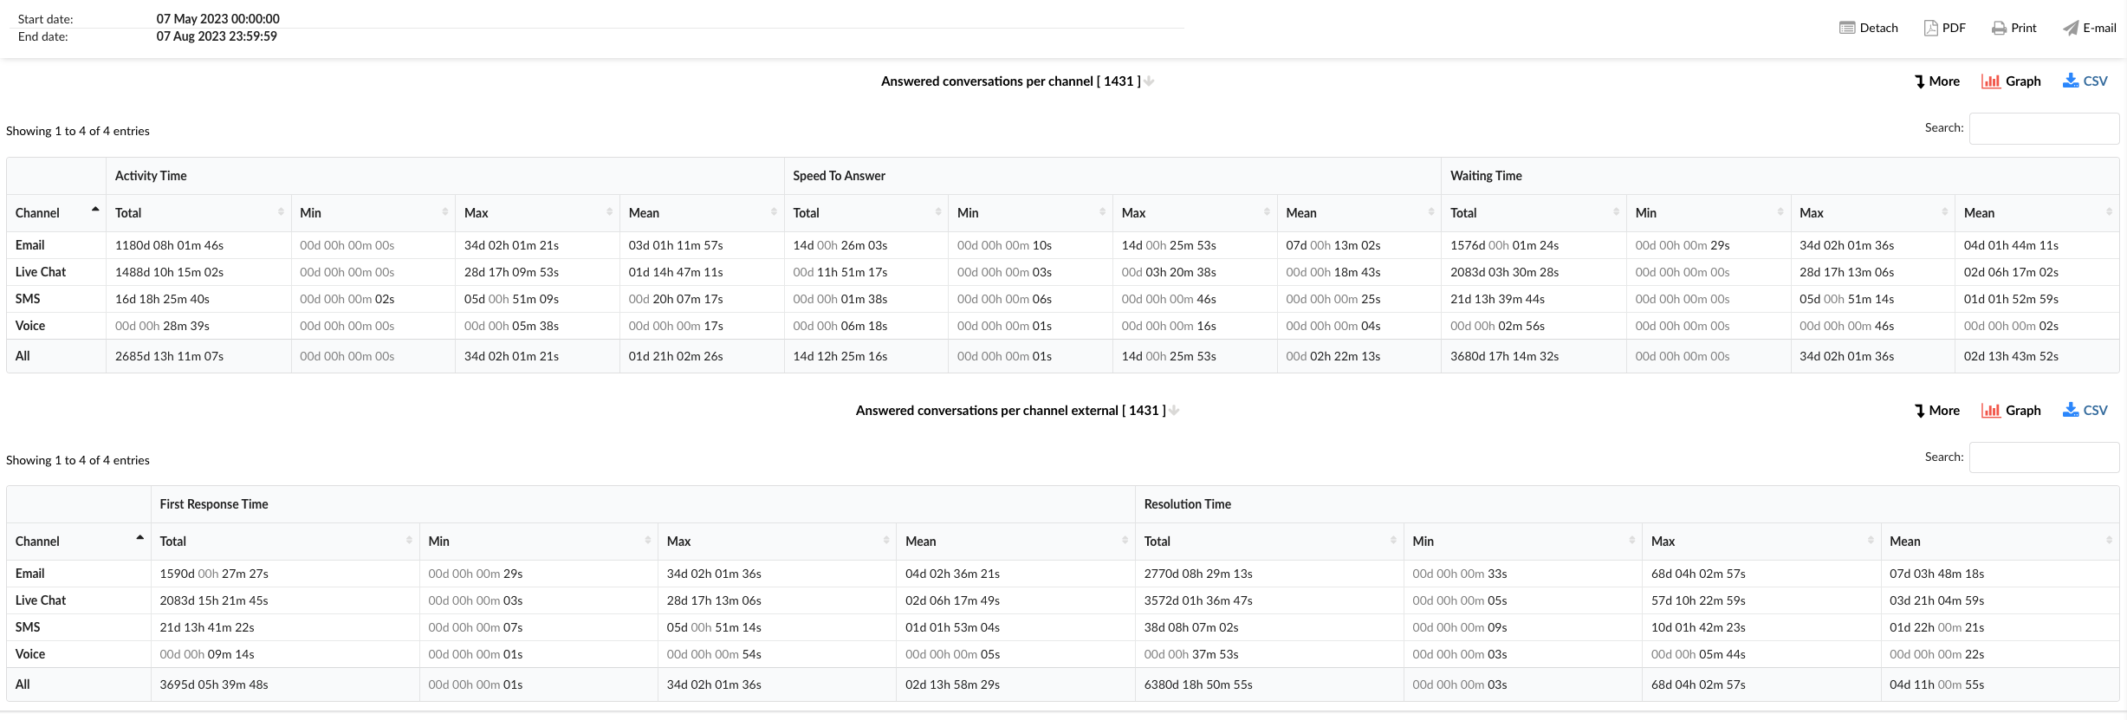
Task: Sort by Waiting Time Max column
Action: pos(1871,213)
